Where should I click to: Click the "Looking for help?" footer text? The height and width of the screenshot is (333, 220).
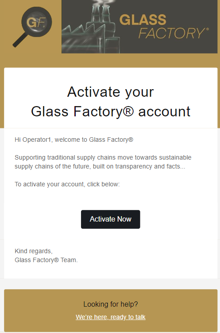[110, 304]
